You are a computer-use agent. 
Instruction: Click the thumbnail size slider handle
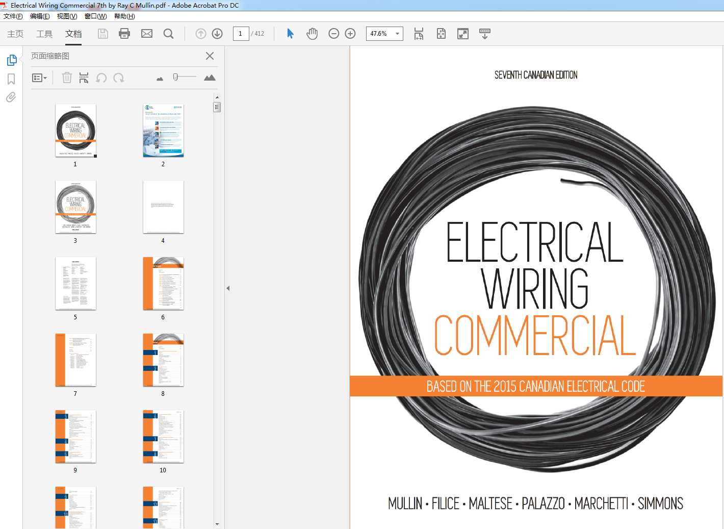tap(175, 77)
